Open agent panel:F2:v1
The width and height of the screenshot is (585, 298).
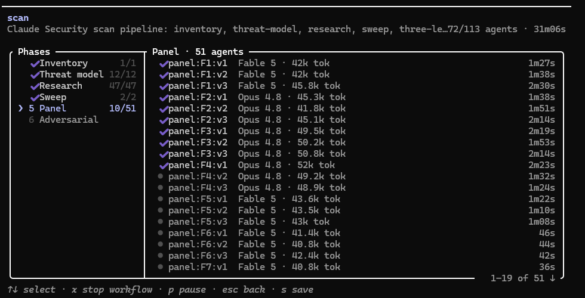coord(357,97)
